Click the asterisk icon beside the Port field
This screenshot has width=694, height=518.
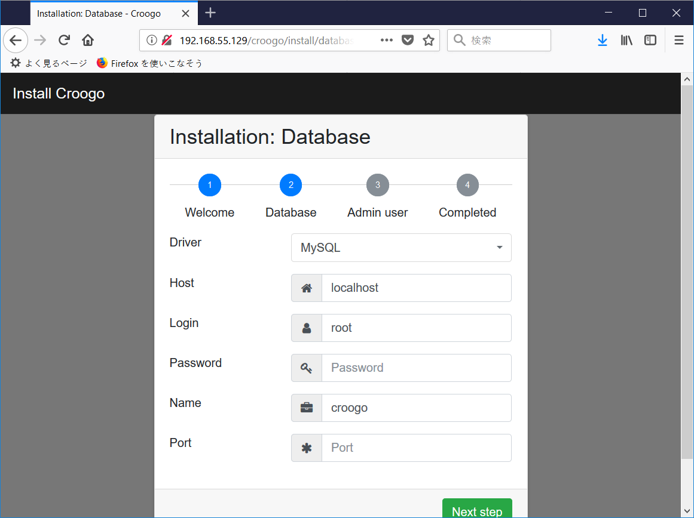(306, 448)
